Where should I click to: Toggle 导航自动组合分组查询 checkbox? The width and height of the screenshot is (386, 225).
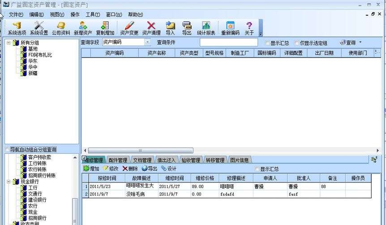[7, 150]
